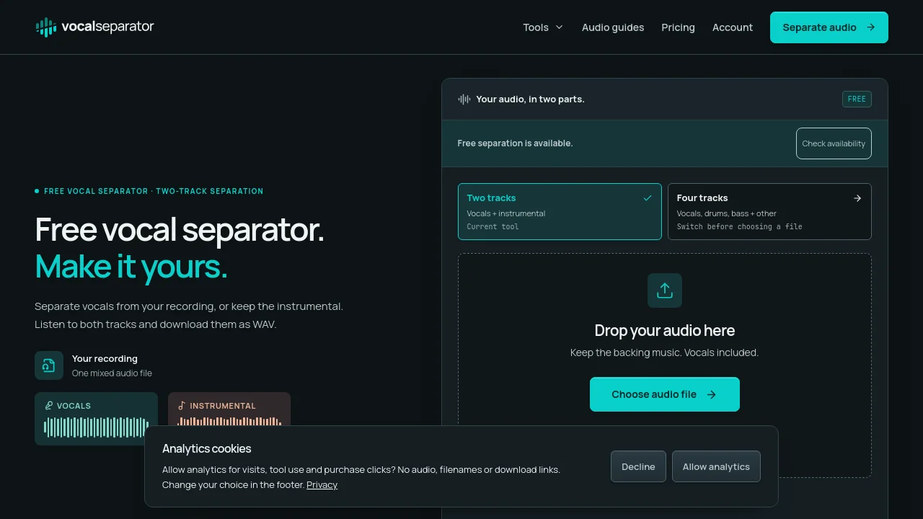Click the arrow icon in Choose audio file button

(x=711, y=394)
